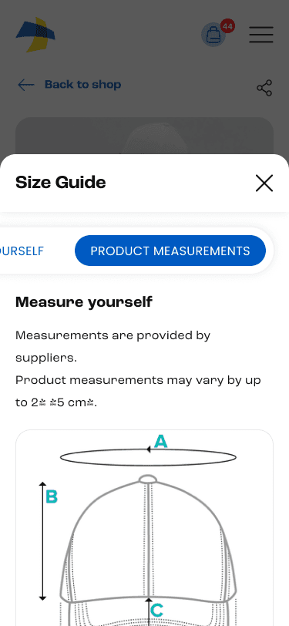The width and height of the screenshot is (289, 626).
Task: Click the cap crown illustration
Action: click(x=148, y=539)
